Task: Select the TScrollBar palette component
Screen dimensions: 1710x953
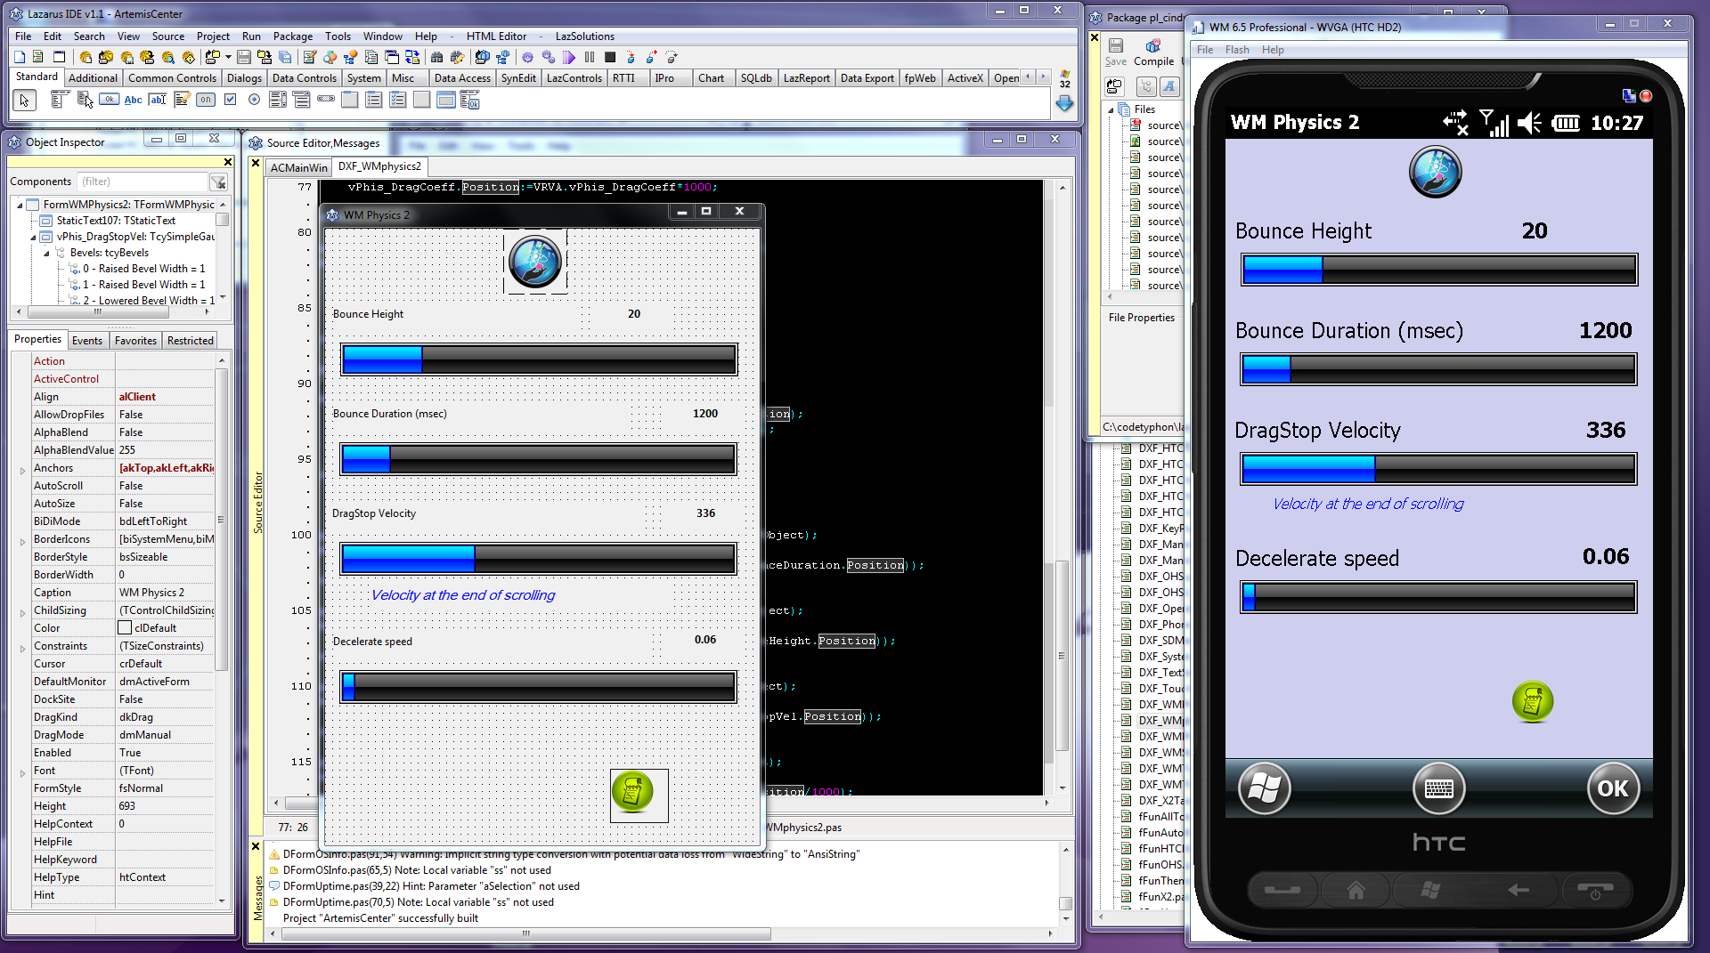Action: 326,100
